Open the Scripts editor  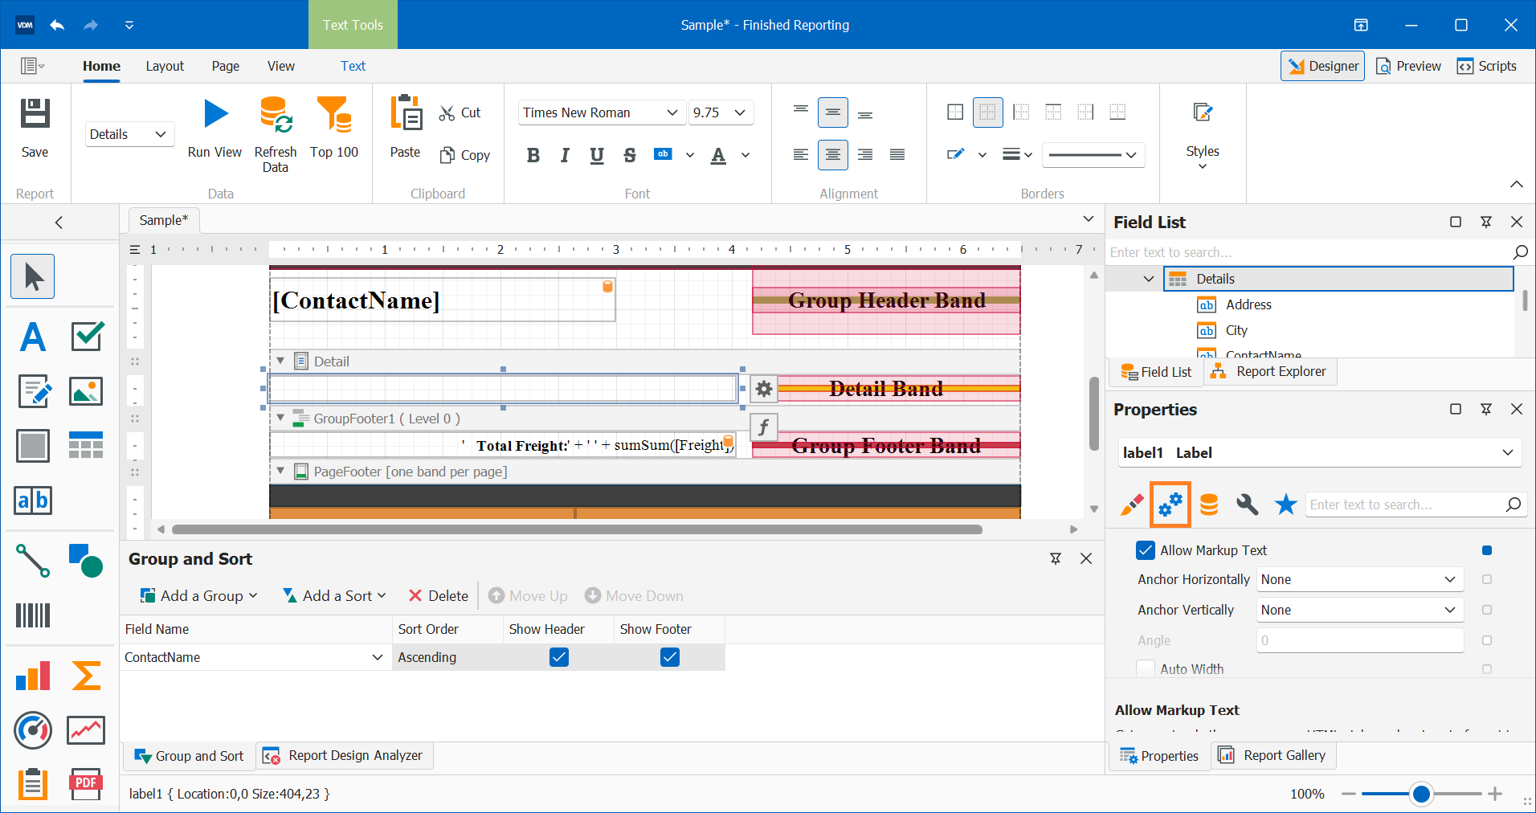[1487, 66]
